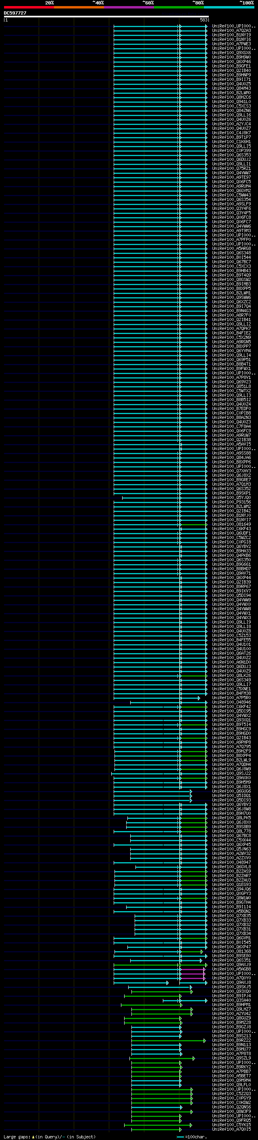Select hit UniRef100_Q67BC7
This screenshot has width=258, height=1140.
pyautogui.click(x=231, y=262)
